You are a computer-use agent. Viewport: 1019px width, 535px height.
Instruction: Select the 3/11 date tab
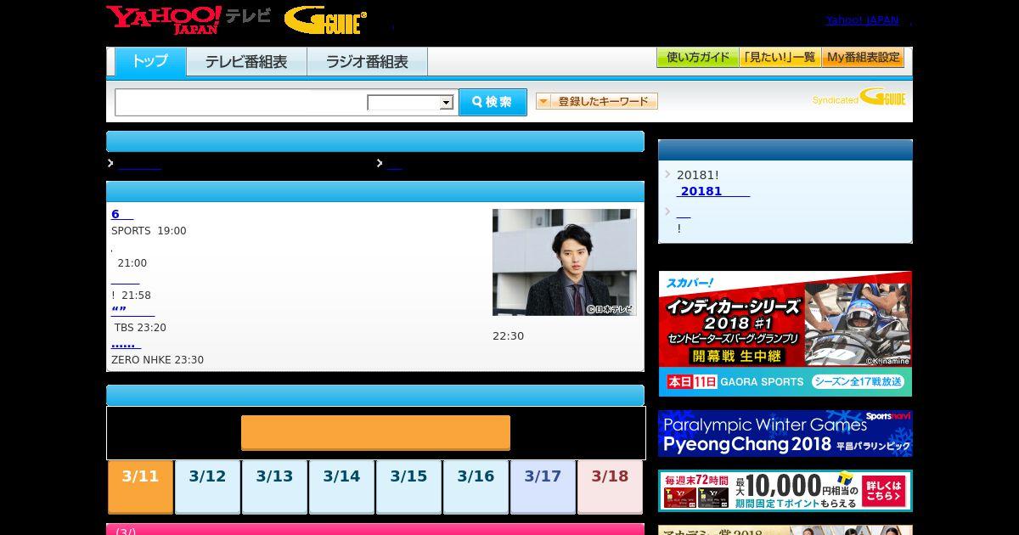tap(140, 487)
